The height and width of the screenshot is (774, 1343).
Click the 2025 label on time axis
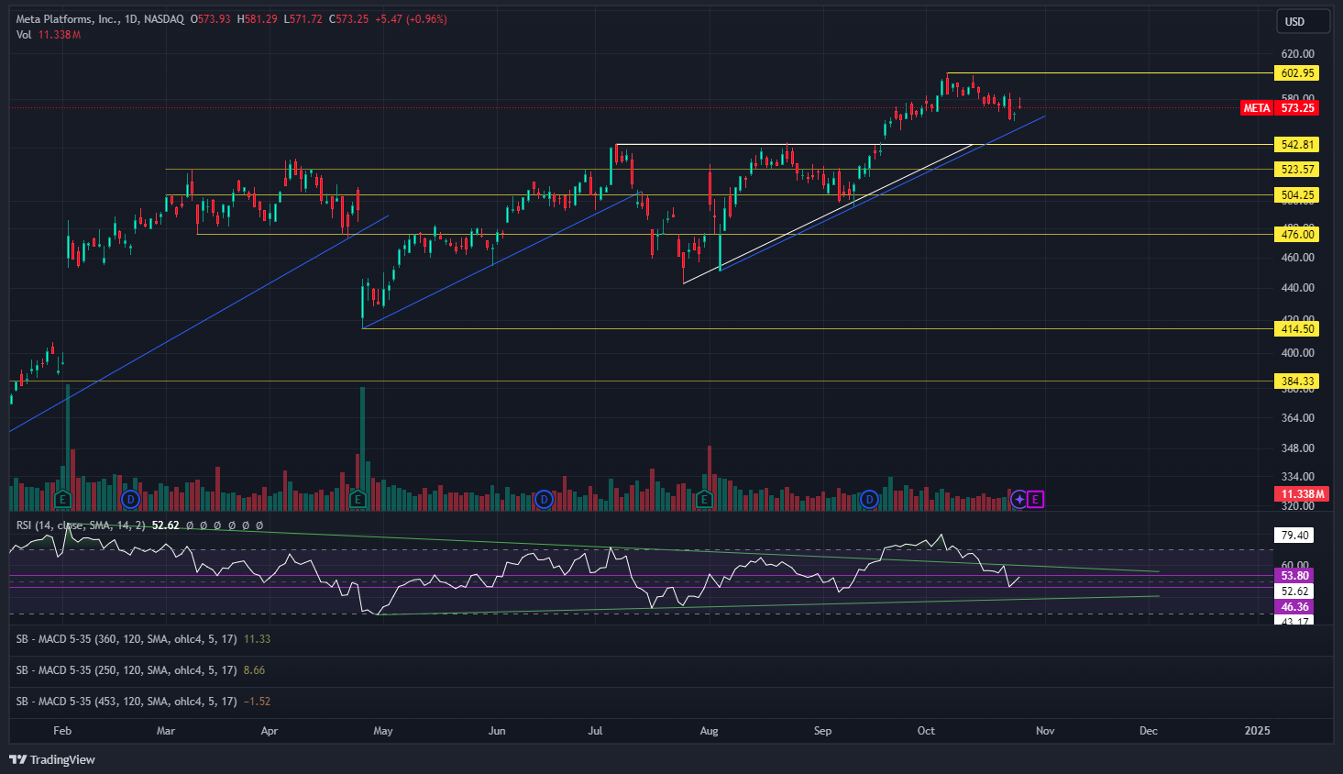[x=1258, y=731]
